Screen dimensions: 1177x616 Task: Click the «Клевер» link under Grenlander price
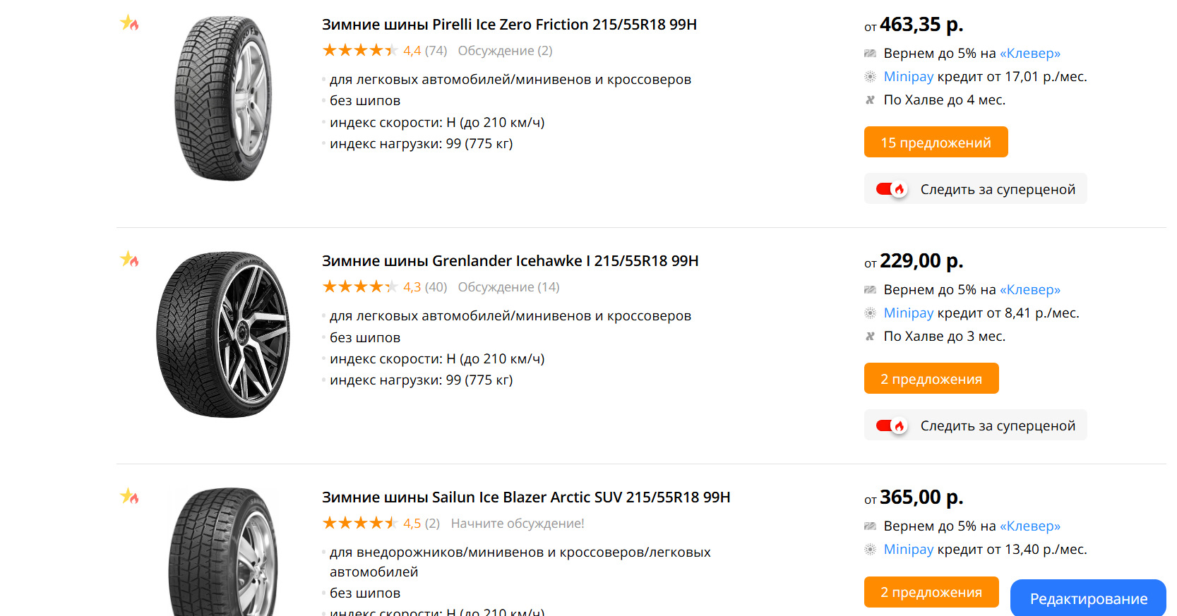[x=1029, y=290]
